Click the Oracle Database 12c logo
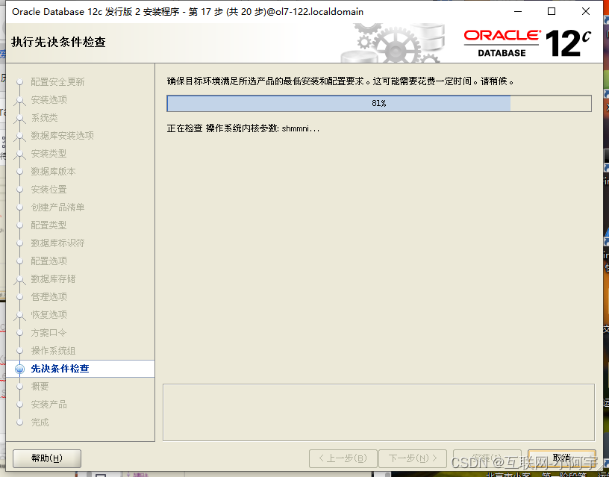609x477 pixels. (528, 43)
